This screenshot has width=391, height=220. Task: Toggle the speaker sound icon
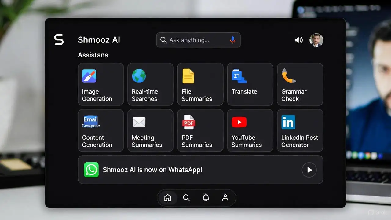(299, 40)
